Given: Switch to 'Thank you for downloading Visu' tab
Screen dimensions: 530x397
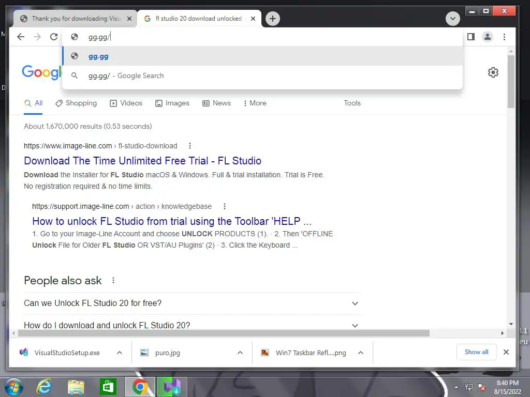Looking at the screenshot, I should pyautogui.click(x=75, y=19).
